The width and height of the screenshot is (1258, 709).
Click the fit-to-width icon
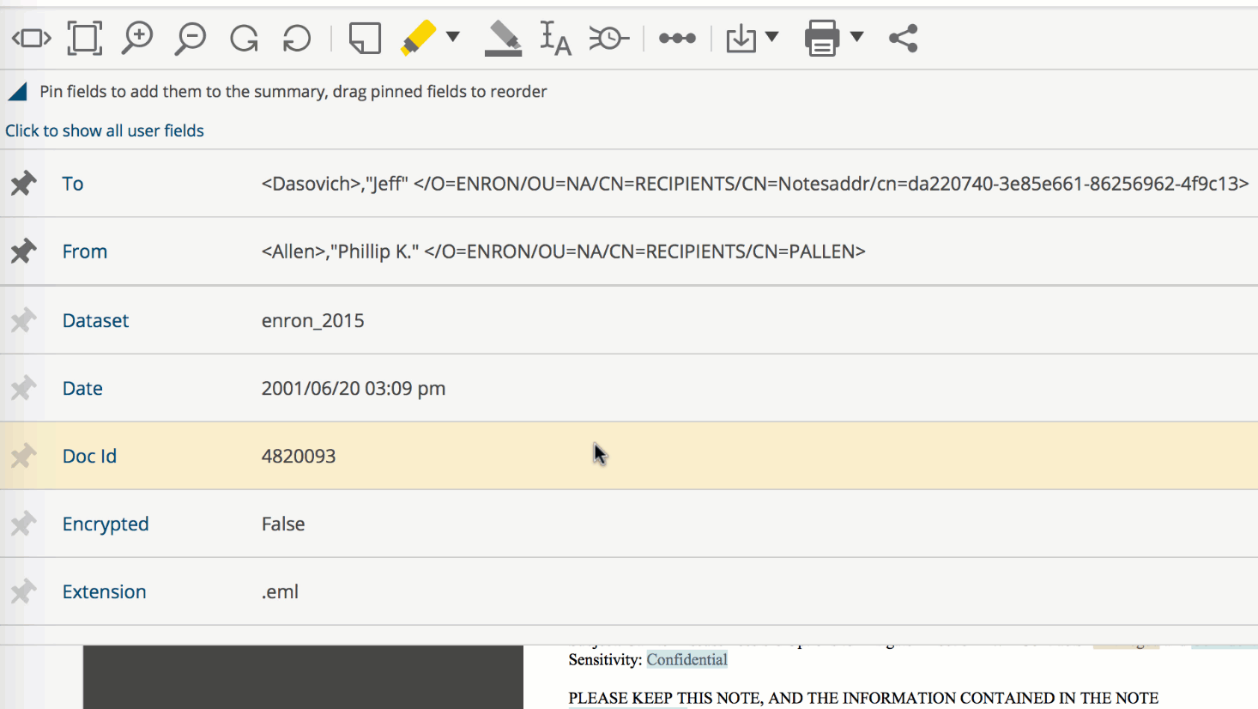[x=32, y=39]
